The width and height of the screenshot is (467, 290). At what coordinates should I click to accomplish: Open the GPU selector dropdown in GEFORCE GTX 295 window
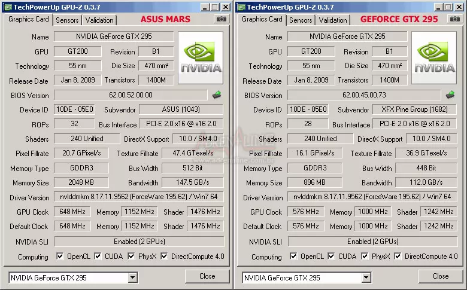pos(366,278)
